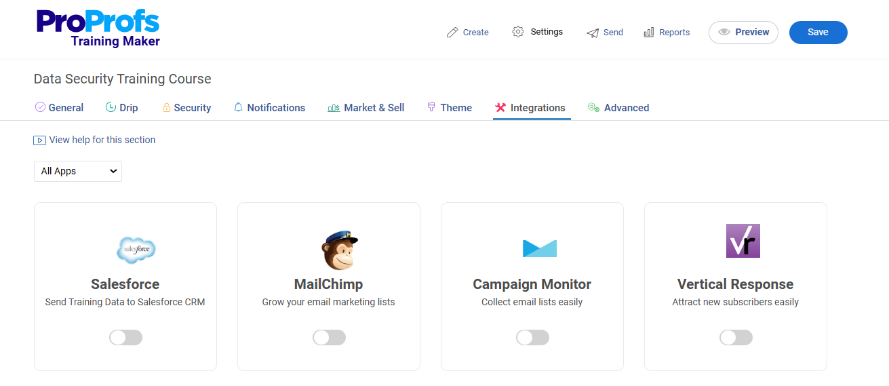This screenshot has height=386, width=889.
Task: Click the Campaign Monitor envelope logo
Action: click(x=540, y=248)
